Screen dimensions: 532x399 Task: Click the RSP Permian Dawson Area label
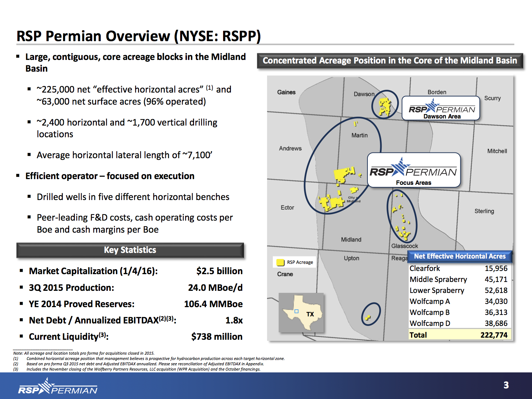[x=441, y=108]
